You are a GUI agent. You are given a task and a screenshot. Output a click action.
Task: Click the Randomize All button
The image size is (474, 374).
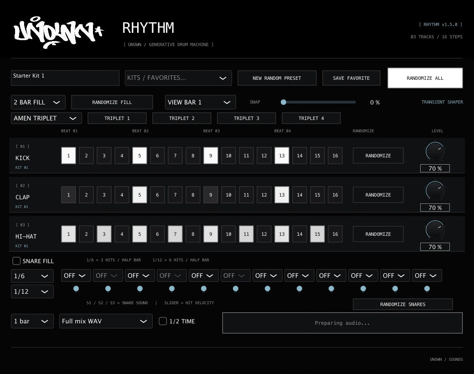point(425,78)
